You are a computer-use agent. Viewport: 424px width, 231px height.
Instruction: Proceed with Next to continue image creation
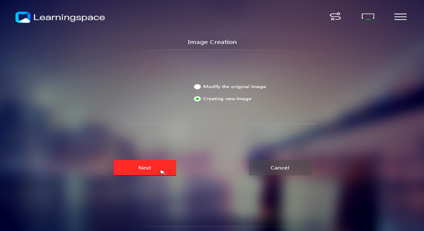pyautogui.click(x=145, y=168)
